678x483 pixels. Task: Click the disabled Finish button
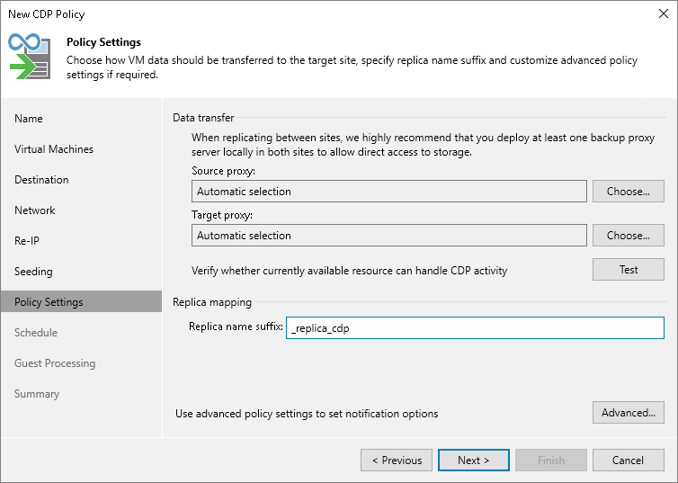click(551, 461)
